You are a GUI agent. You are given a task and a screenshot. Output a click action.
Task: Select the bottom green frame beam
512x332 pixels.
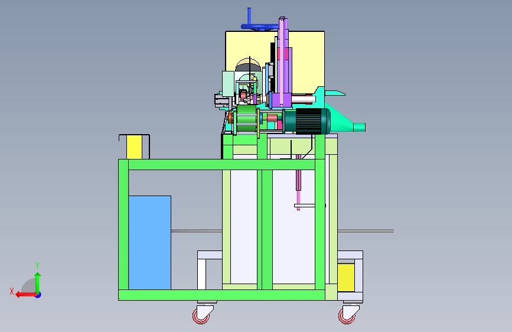(x=221, y=295)
